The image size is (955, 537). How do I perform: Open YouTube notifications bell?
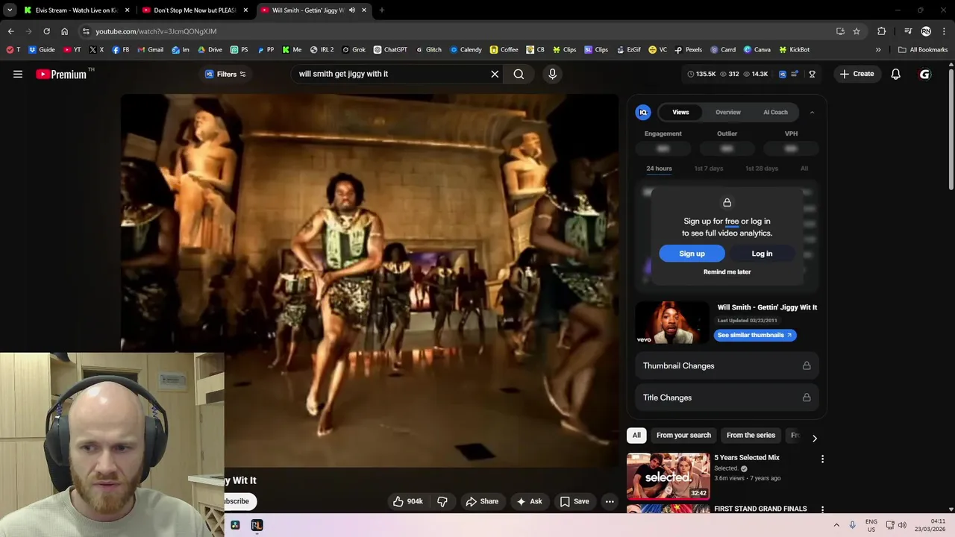coord(895,74)
